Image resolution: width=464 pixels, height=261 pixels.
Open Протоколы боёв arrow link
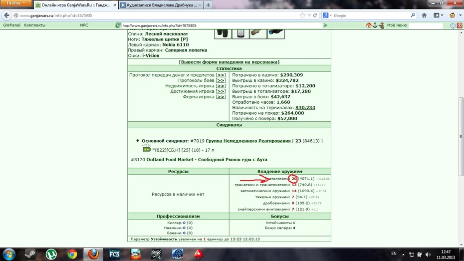(221, 80)
